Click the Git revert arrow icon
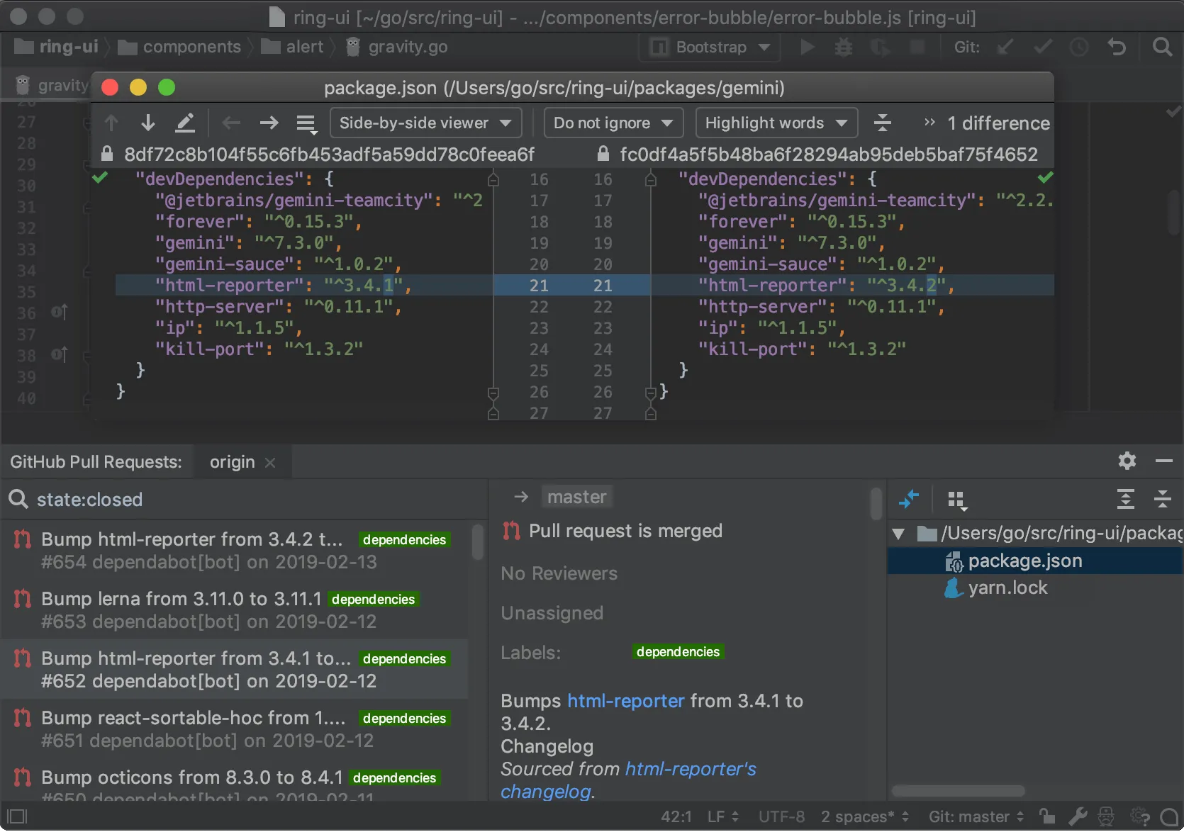 (1117, 47)
